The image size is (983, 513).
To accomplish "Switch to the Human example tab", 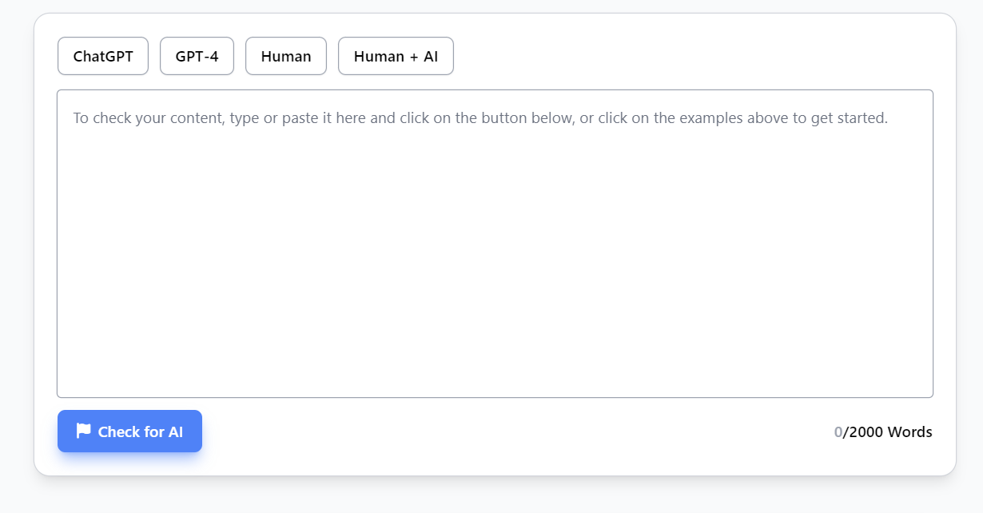I will (285, 56).
